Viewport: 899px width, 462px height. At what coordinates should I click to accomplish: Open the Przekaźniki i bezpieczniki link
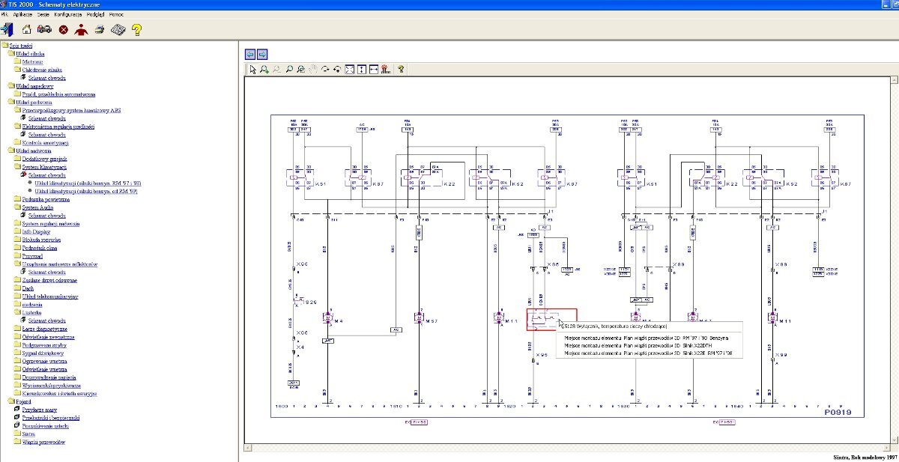click(x=51, y=418)
